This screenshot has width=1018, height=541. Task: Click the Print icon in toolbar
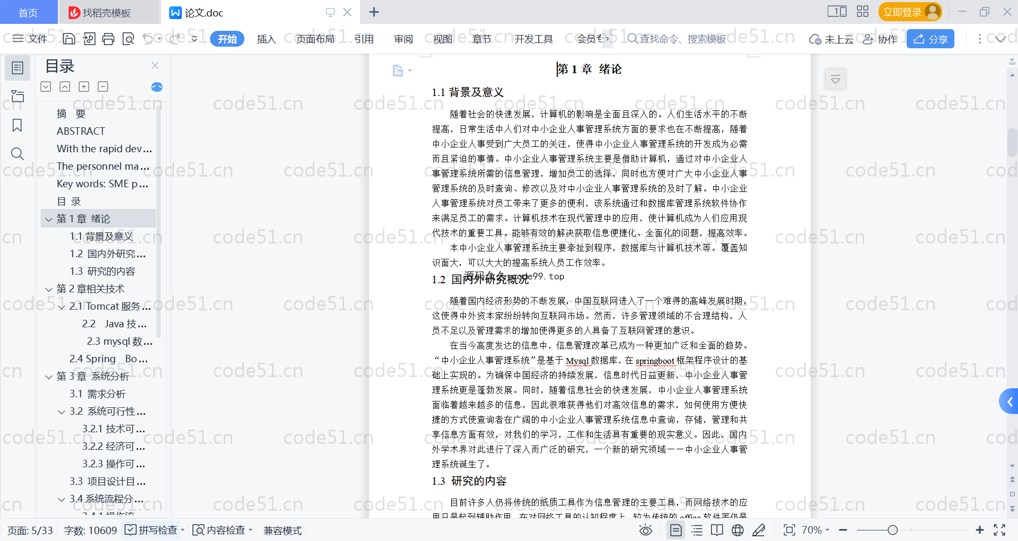coord(108,39)
